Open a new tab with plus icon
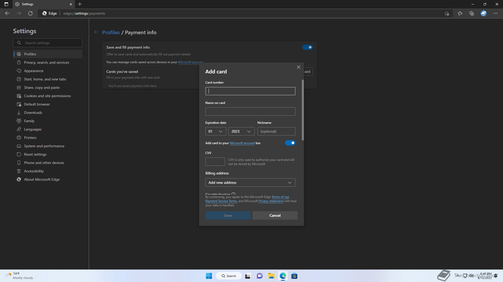This screenshot has width=503, height=282. [80, 4]
